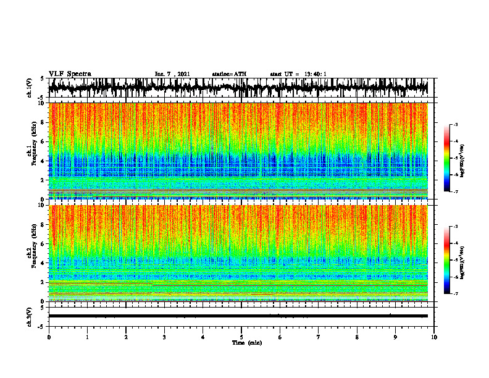Click the "-7" label on ch.1 colorbar

pos(456,191)
